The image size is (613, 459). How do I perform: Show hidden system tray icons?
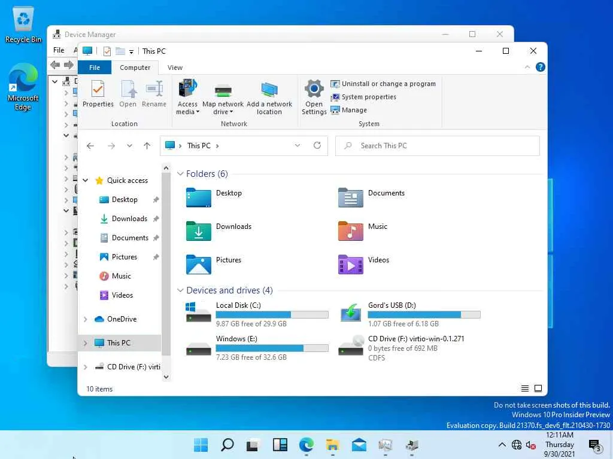tap(502, 445)
